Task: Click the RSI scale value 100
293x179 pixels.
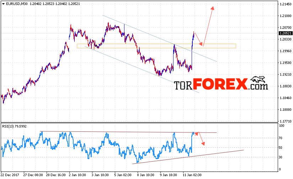Action: click(x=282, y=126)
